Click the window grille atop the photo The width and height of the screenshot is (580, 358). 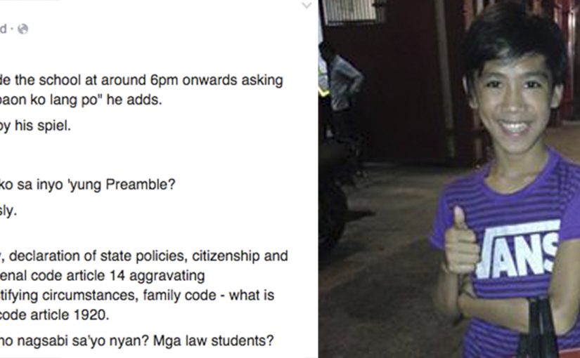pos(349,11)
